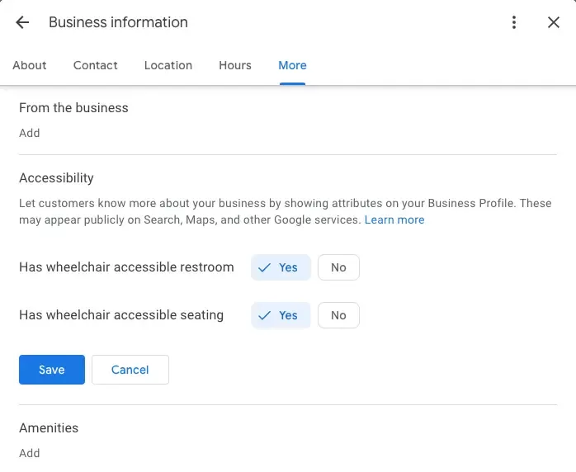The height and width of the screenshot is (472, 576).
Task: Go to the Hours tab
Action: coord(235,65)
